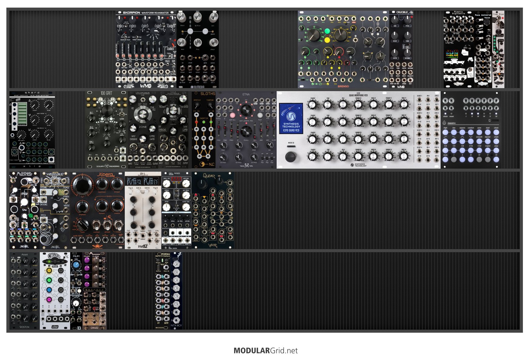The image size is (532, 357).
Task: Select the Skorpion Waveform Reanimator module
Action: [x=146, y=50]
